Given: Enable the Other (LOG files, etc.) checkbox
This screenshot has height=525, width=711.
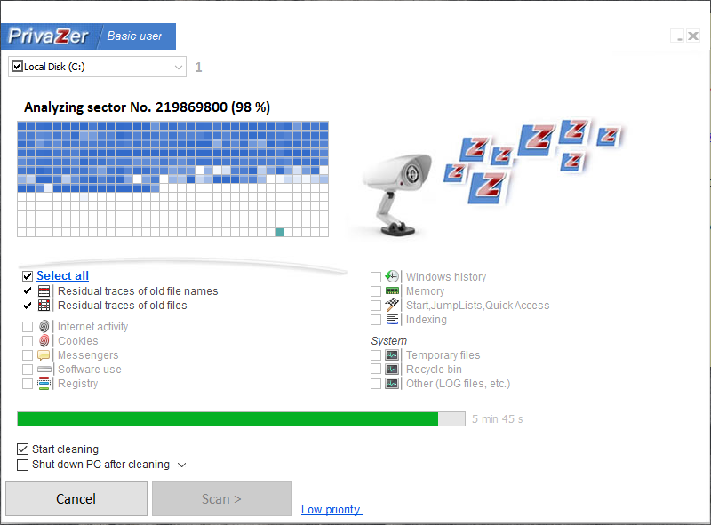Looking at the screenshot, I should (375, 384).
